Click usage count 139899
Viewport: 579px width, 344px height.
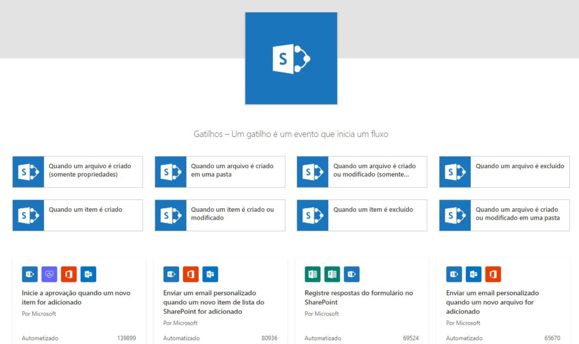click(126, 338)
